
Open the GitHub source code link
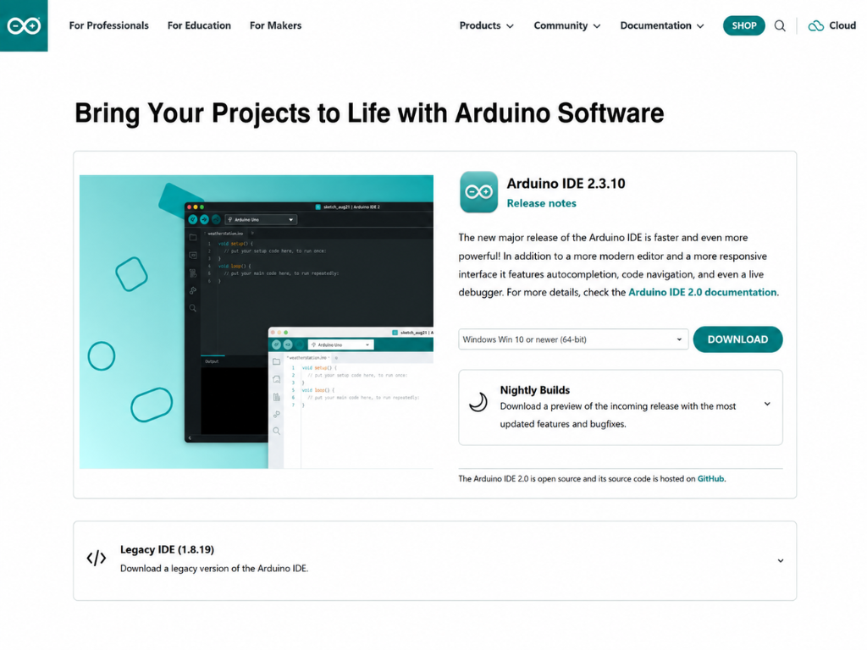point(710,479)
